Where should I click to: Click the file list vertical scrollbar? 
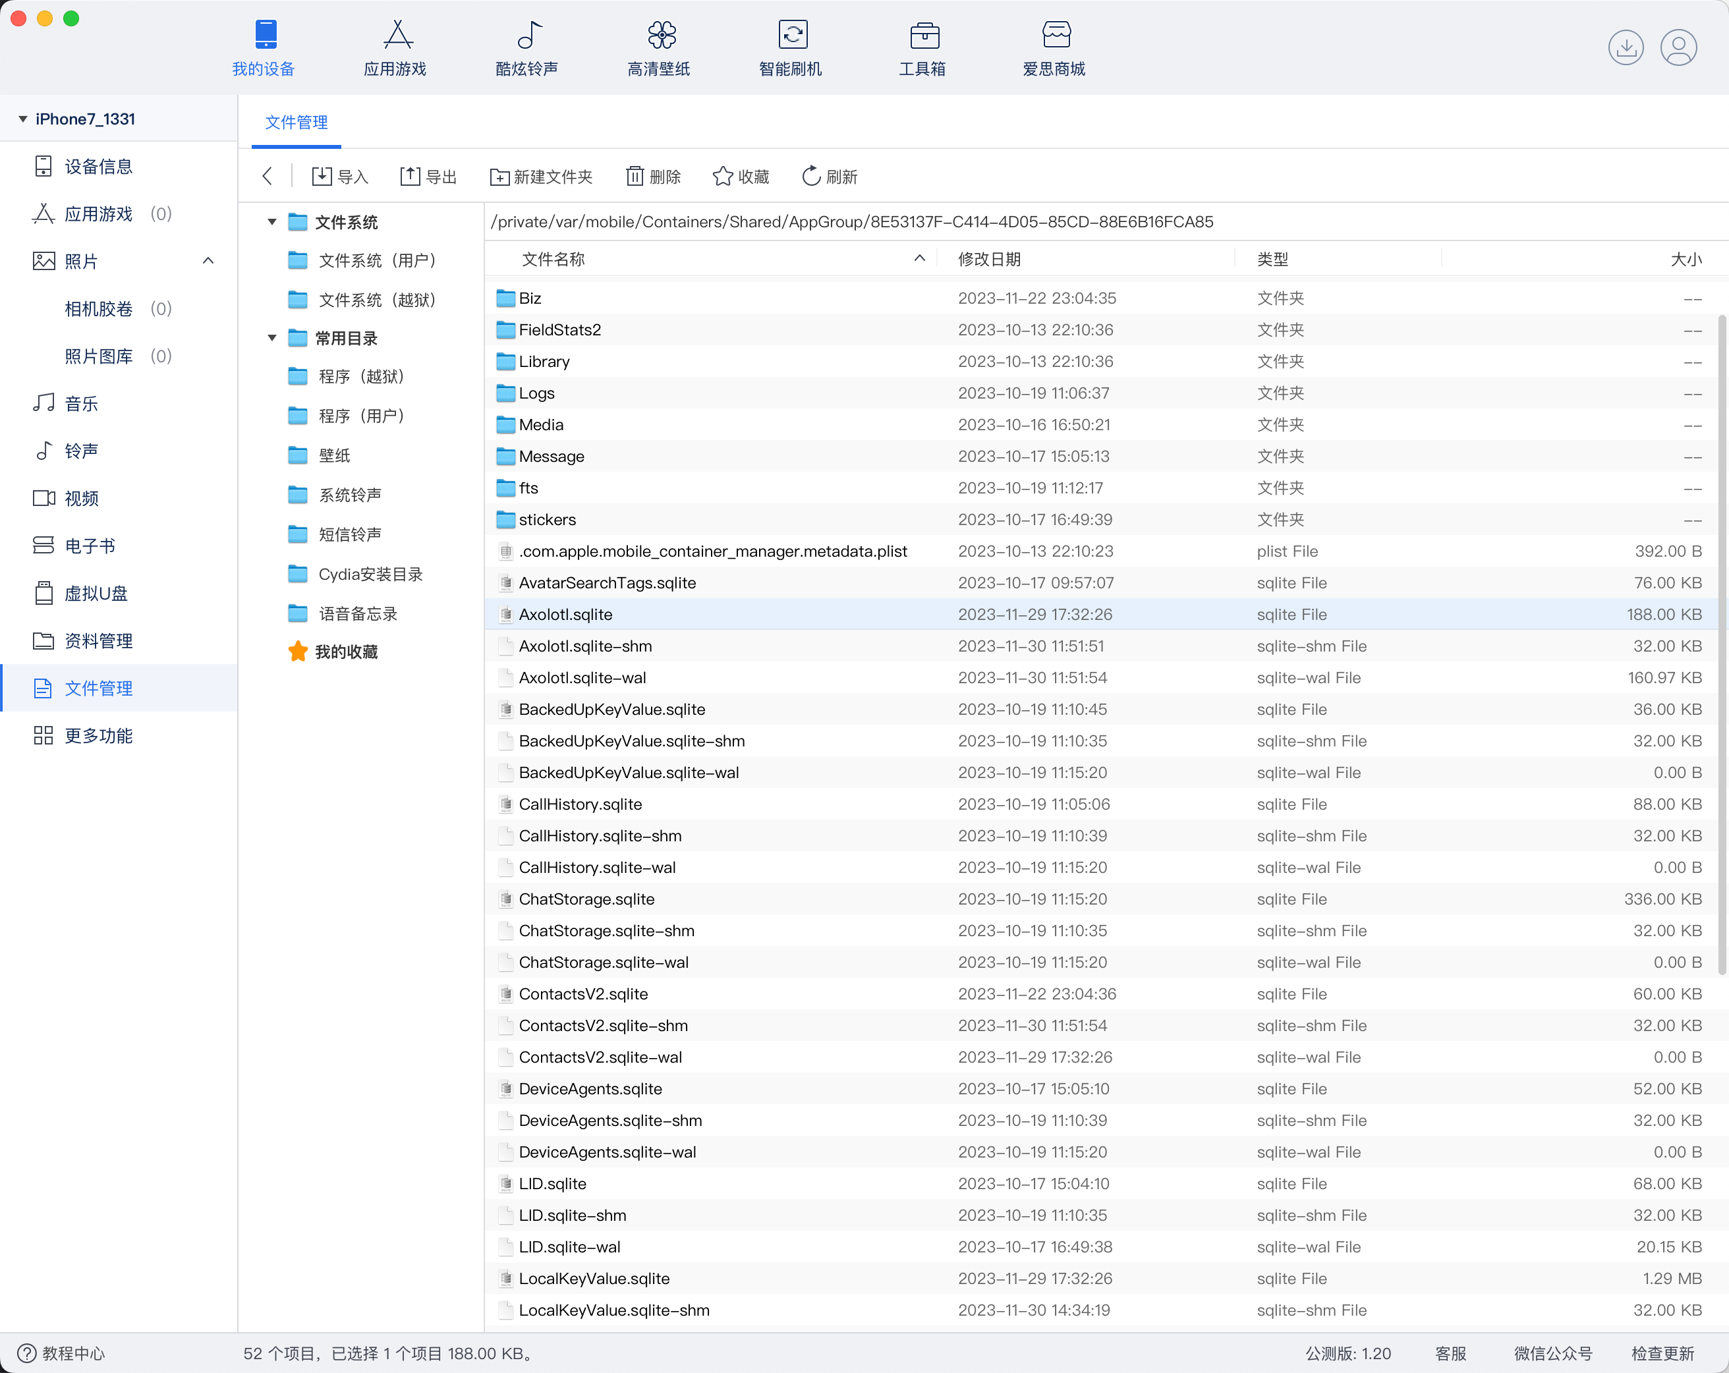pos(1722,646)
